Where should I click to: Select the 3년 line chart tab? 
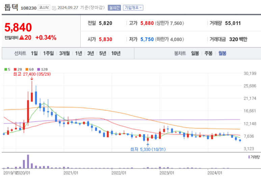click(x=90, y=53)
